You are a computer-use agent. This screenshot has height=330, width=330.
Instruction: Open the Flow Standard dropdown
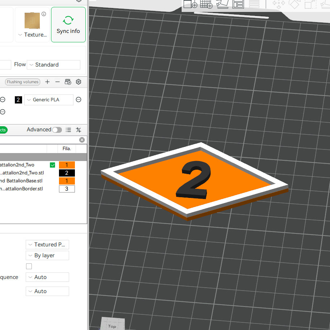click(x=53, y=64)
